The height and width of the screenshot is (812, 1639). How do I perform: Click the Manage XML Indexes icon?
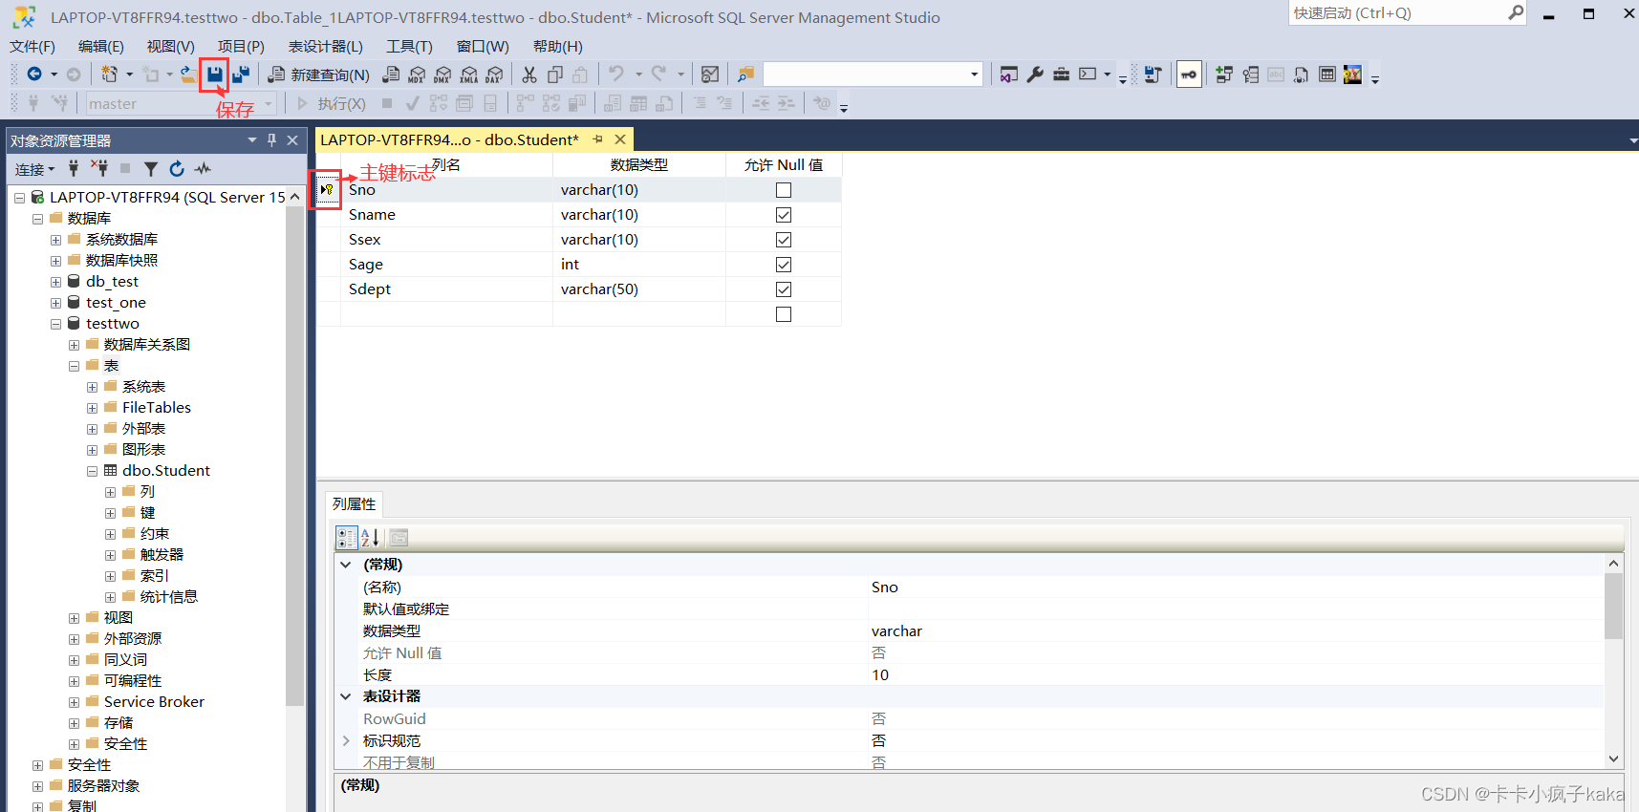1302,75
